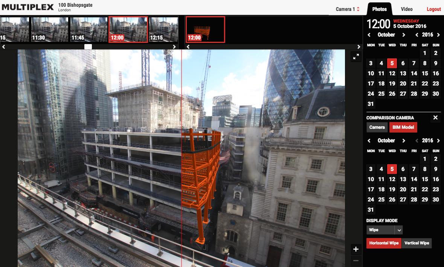Advance to November with the month arrow
This screenshot has height=267, width=444.
pos(403,34)
